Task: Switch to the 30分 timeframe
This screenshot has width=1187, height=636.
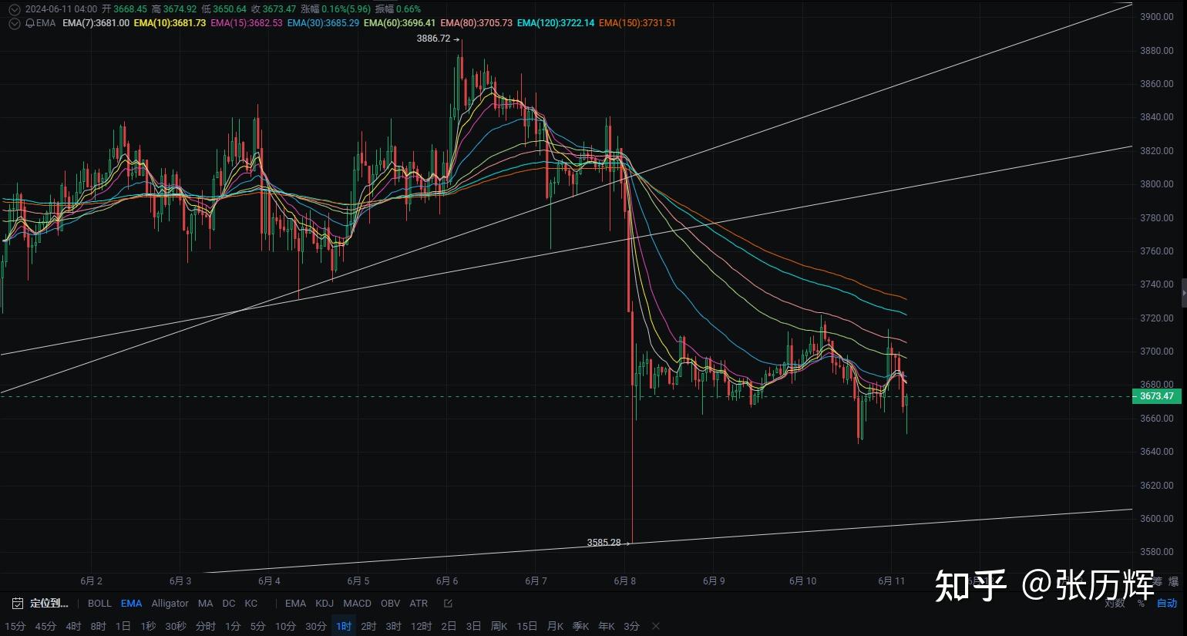Action: coord(316,626)
